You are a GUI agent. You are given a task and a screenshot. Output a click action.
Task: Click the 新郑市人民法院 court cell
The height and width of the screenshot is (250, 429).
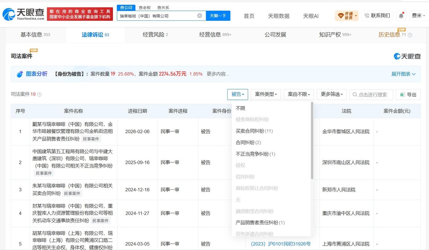pos(339,189)
